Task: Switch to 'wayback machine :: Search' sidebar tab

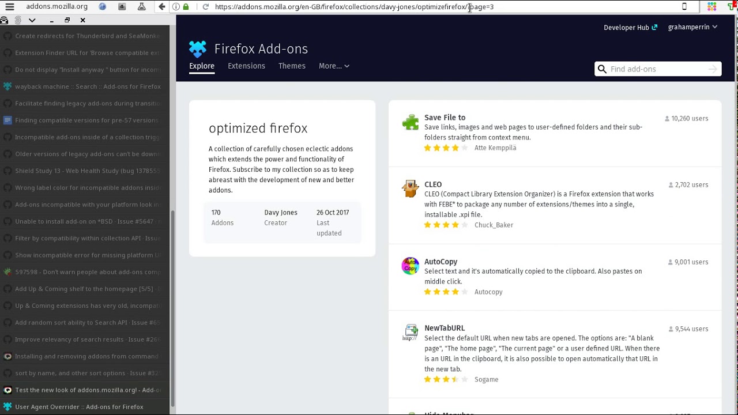Action: tap(84, 86)
